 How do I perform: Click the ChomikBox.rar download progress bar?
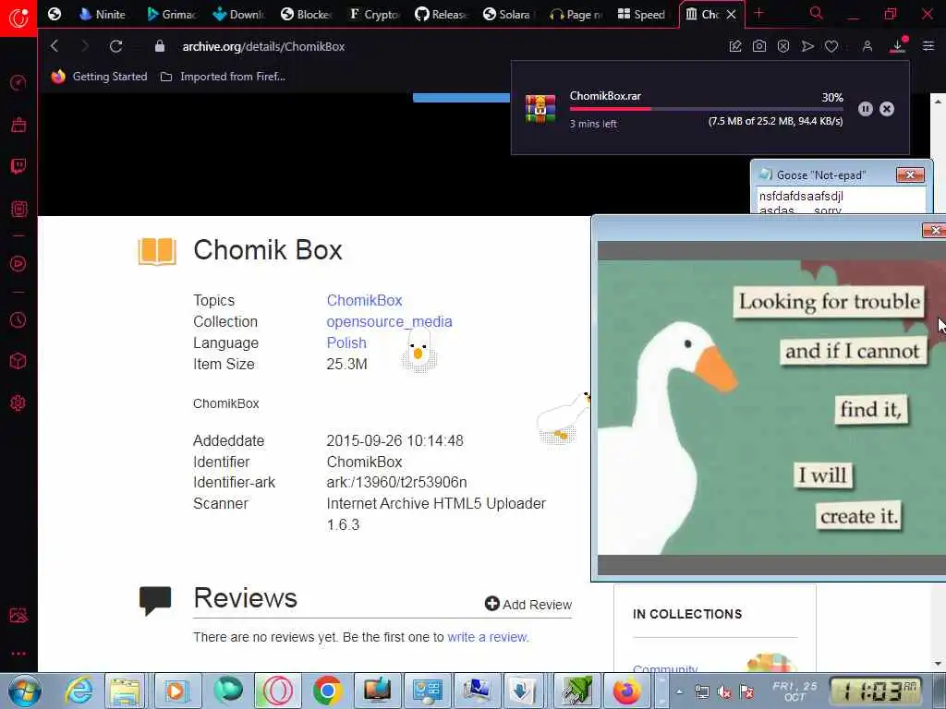[706, 109]
